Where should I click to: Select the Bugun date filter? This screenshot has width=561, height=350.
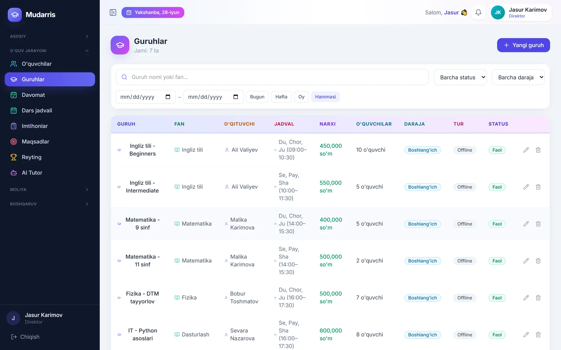[257, 97]
